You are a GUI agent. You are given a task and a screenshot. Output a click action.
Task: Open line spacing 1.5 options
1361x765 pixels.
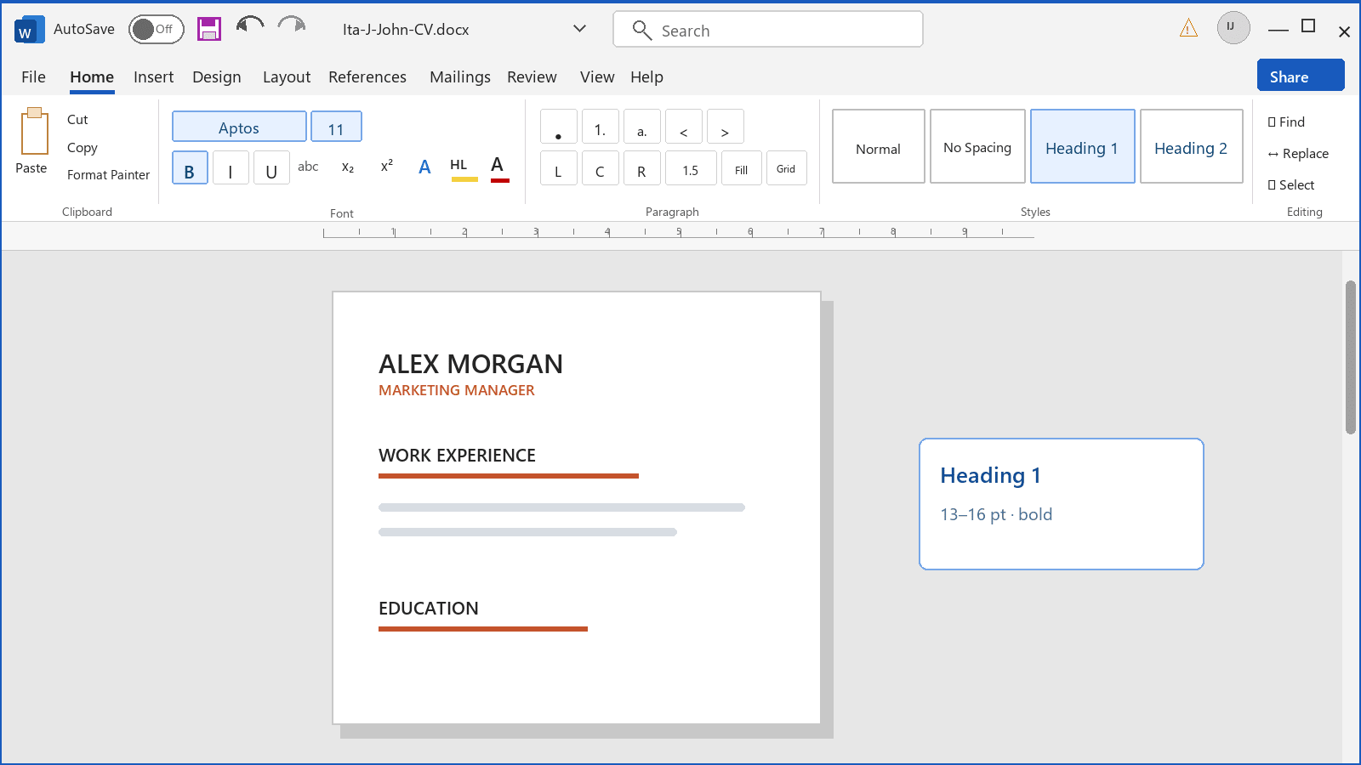coord(691,168)
